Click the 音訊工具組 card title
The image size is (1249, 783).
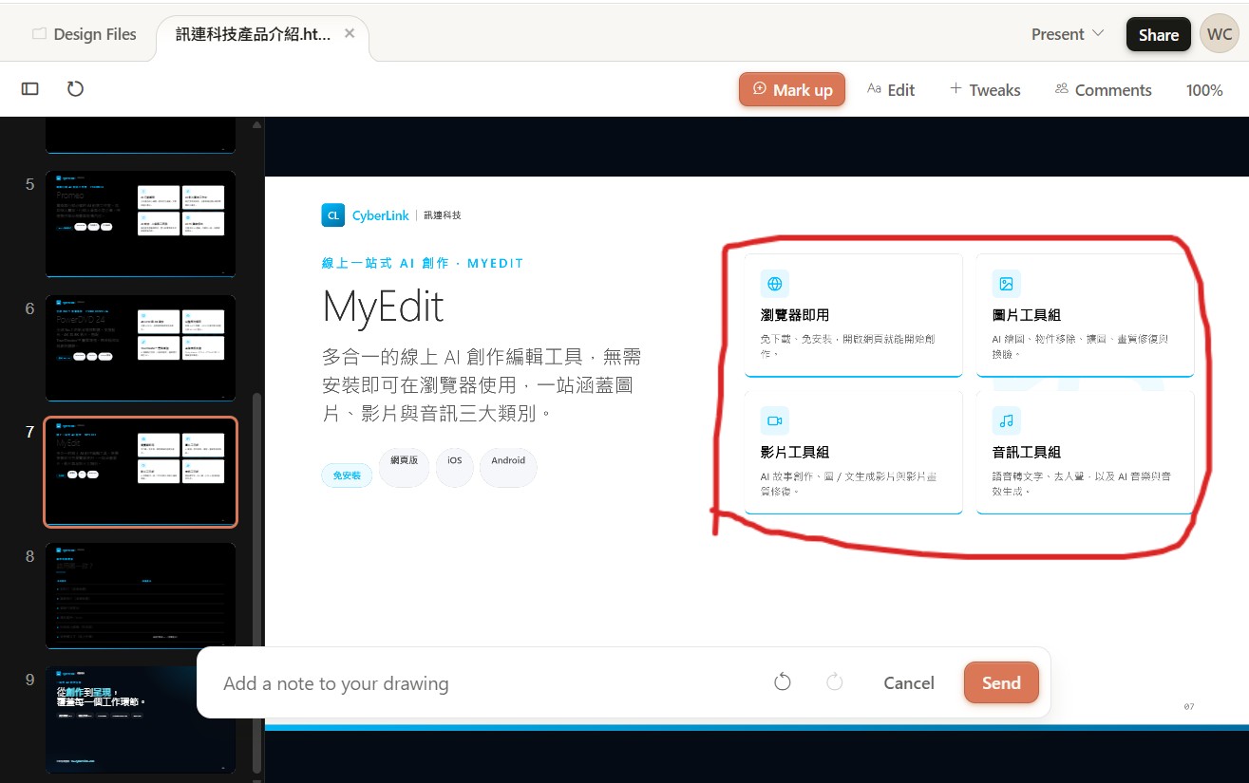tap(1027, 453)
